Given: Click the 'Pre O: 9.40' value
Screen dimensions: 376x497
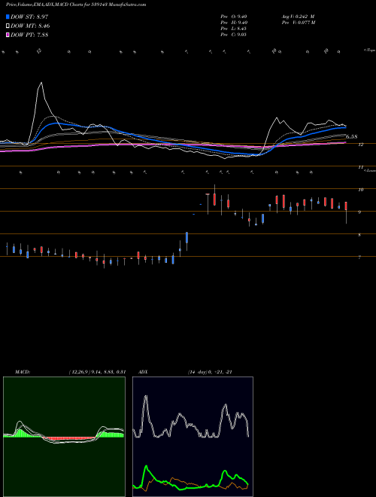Looking at the screenshot, I should tap(234, 17).
